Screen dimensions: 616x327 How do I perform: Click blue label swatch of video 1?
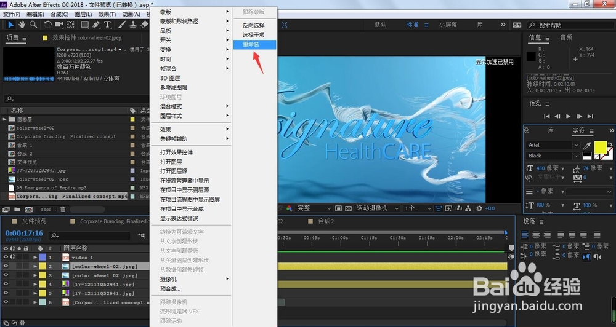click(x=42, y=257)
